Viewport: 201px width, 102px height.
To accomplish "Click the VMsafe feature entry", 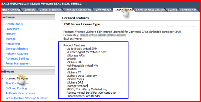I will coord(71,59).
